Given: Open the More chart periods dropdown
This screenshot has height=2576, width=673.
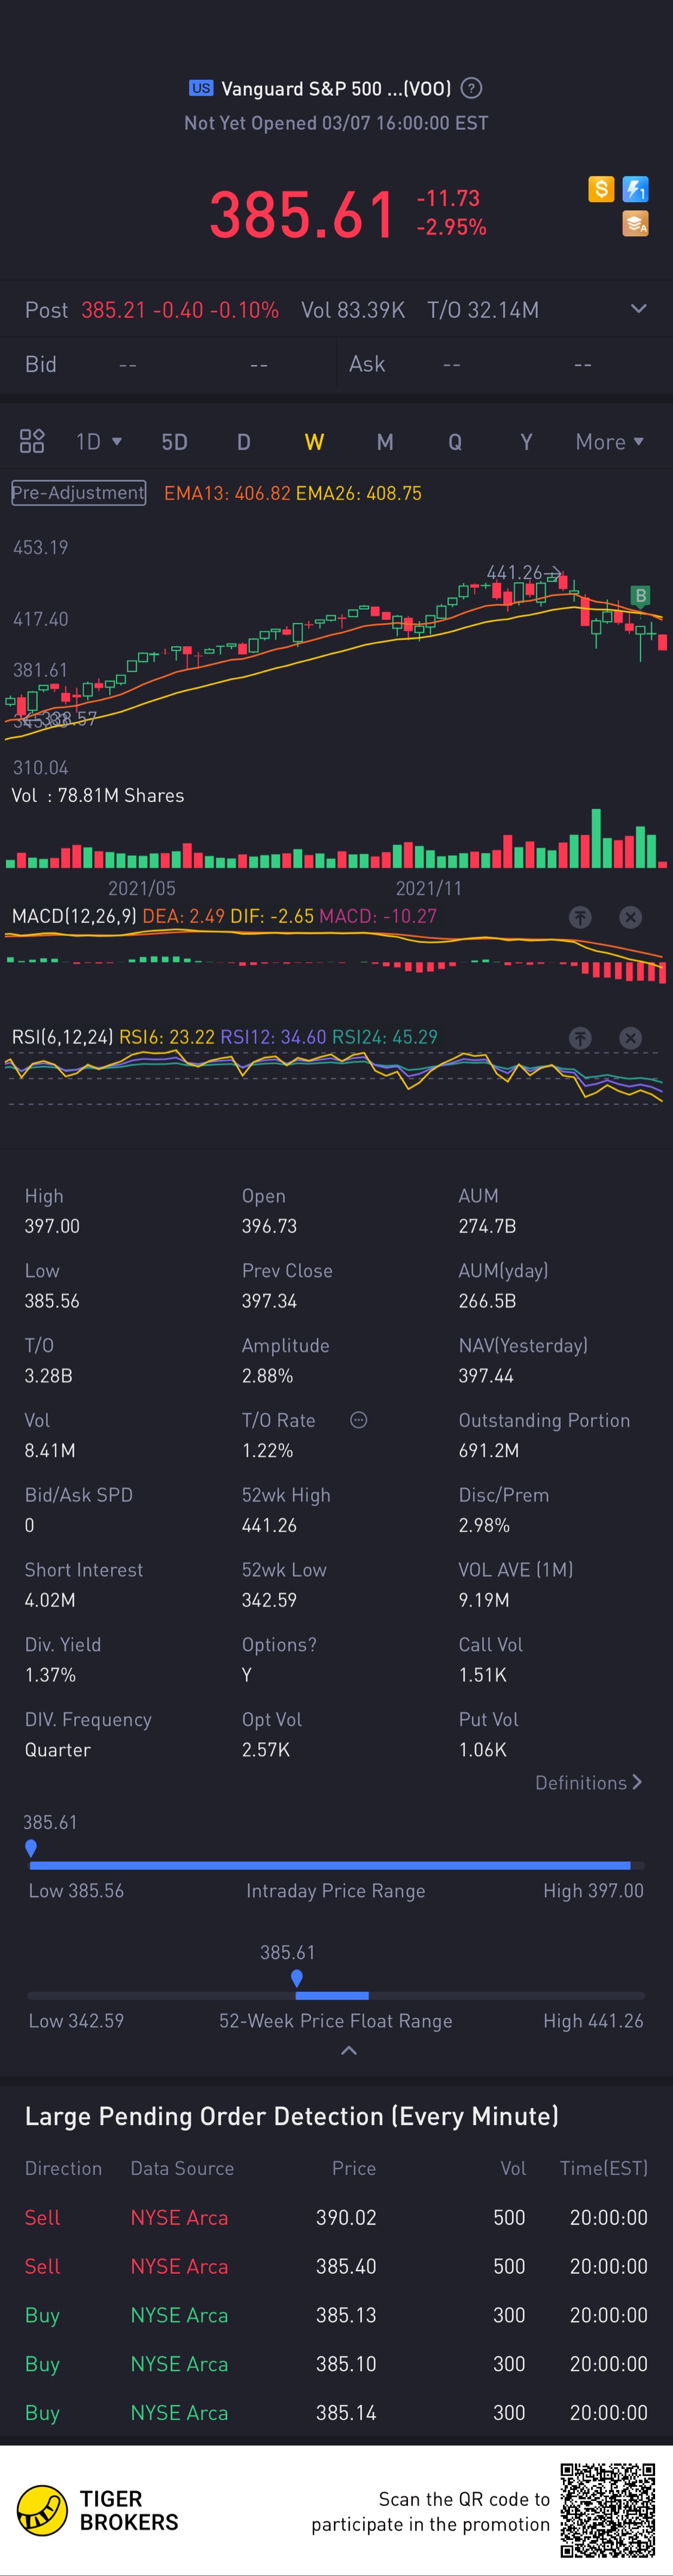Looking at the screenshot, I should 609,441.
